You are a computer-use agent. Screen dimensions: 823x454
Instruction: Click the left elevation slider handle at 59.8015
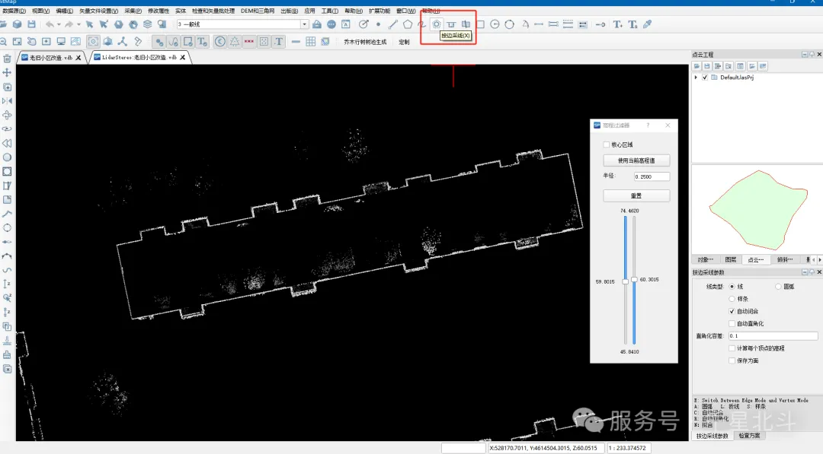pos(625,281)
